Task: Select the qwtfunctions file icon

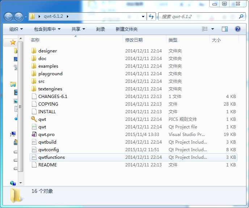Action: pyautogui.click(x=34, y=157)
